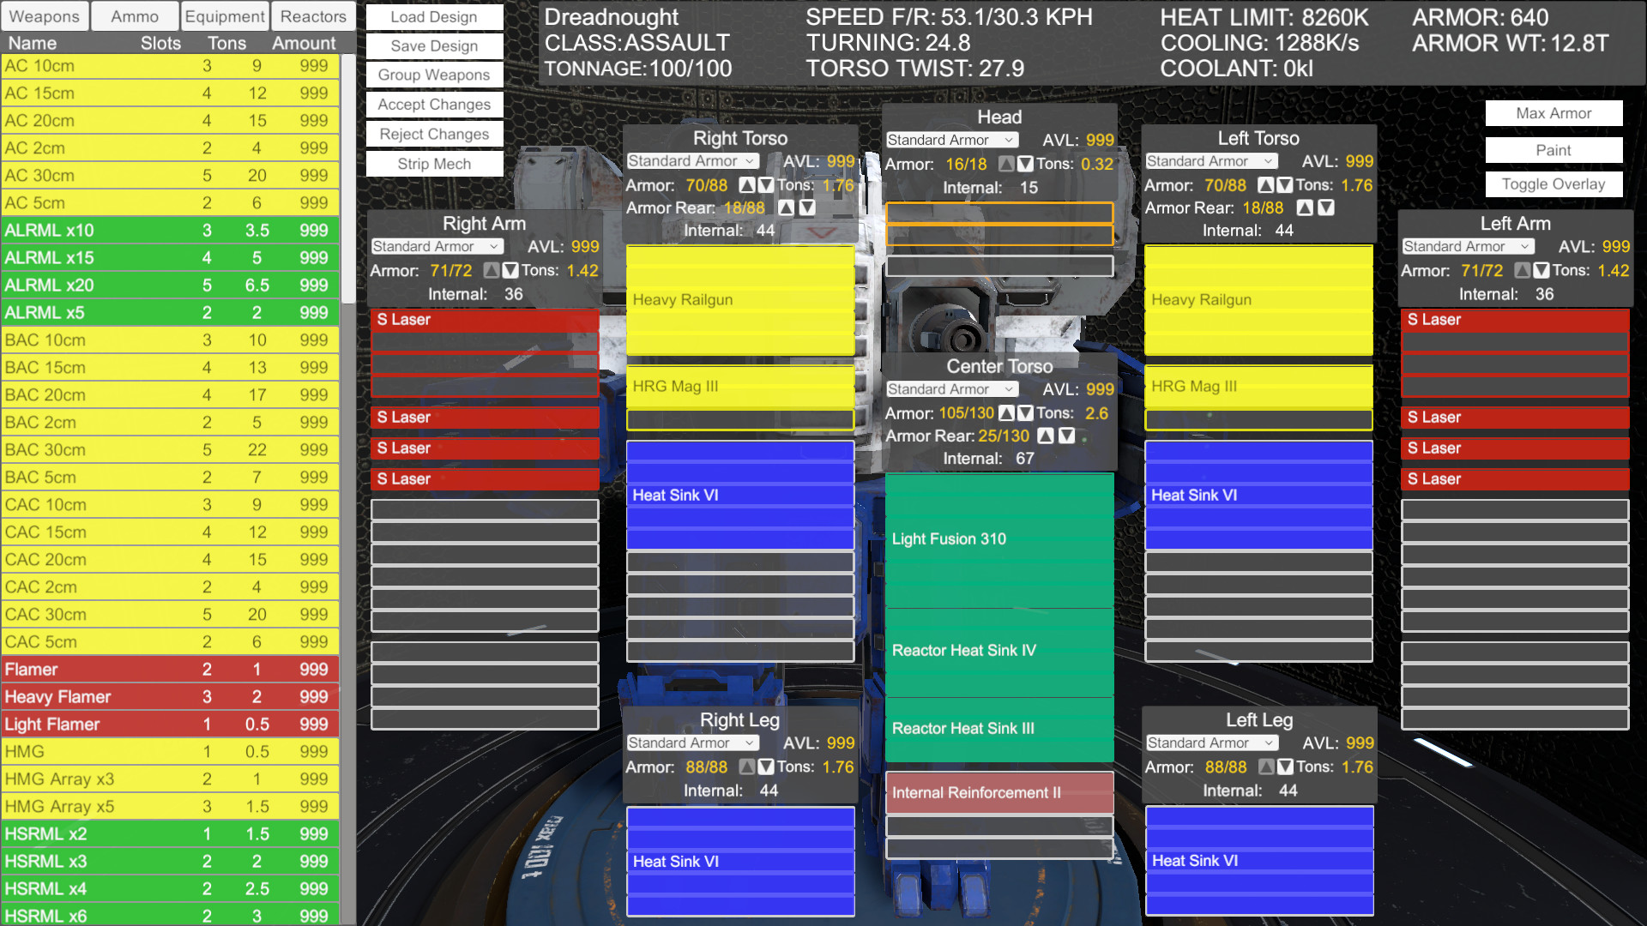Switch to the Ammo tab
Viewport: 1647px width, 926px height.
(133, 15)
